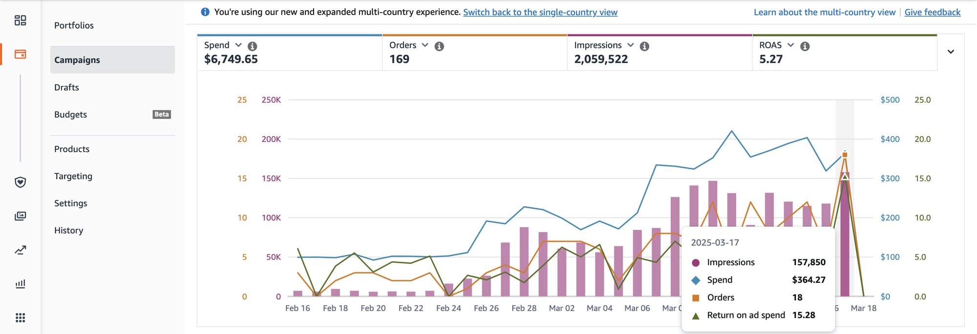Click the Mar 18 axis label
This screenshot has width=977, height=334.
pyautogui.click(x=864, y=308)
